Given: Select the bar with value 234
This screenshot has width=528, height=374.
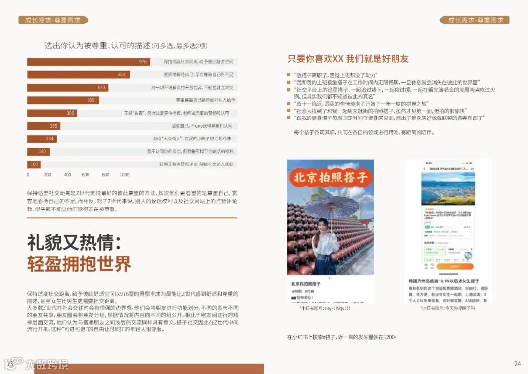Looking at the screenshot, I should (42, 139).
